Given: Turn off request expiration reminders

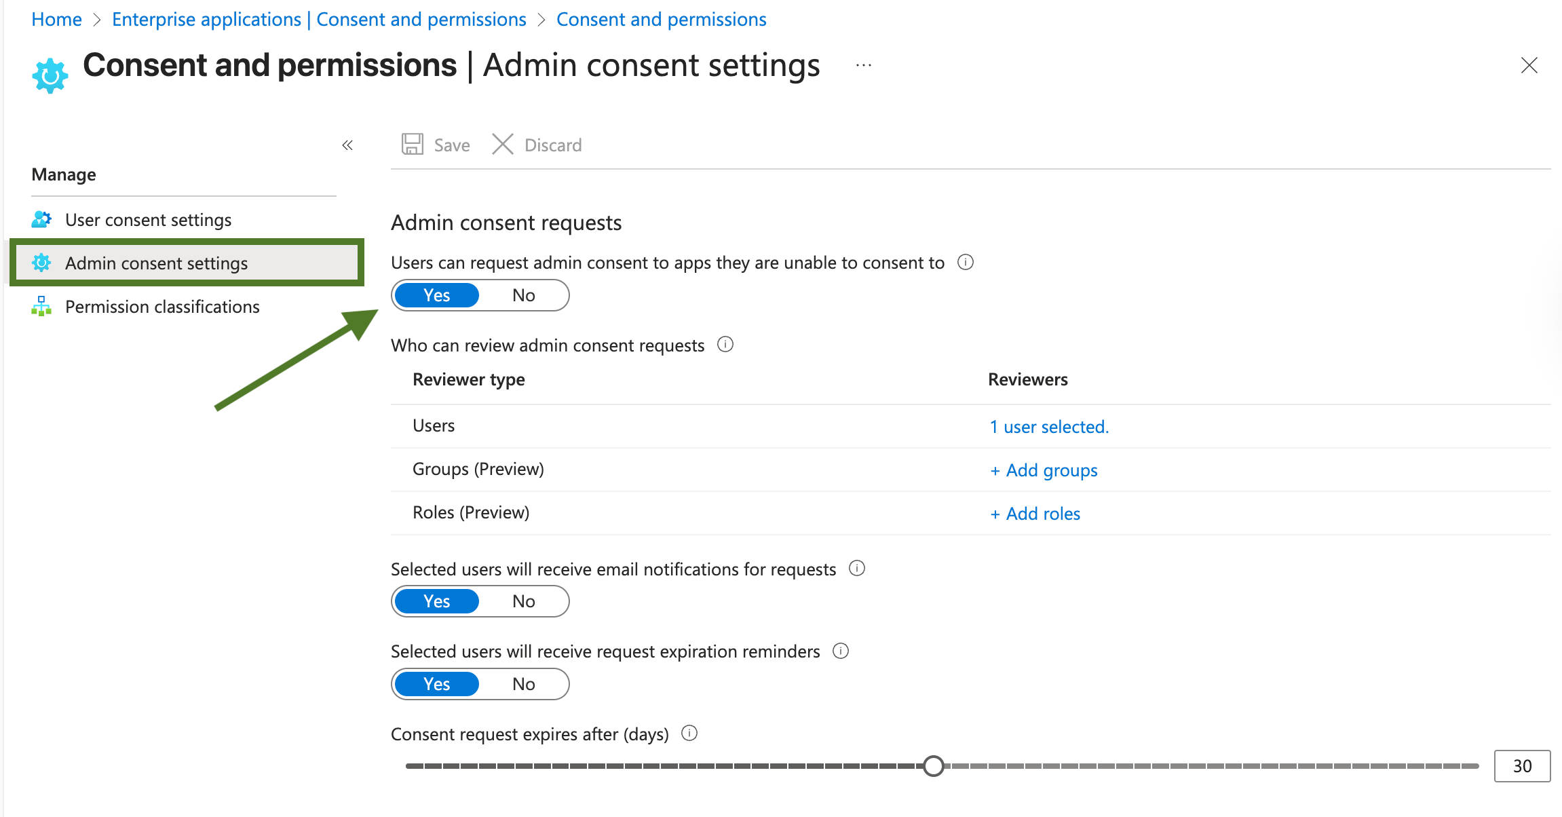Looking at the screenshot, I should coord(523,684).
